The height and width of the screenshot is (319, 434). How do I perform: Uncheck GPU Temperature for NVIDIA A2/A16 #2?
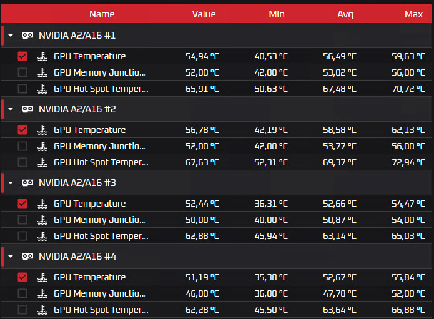[x=22, y=130]
